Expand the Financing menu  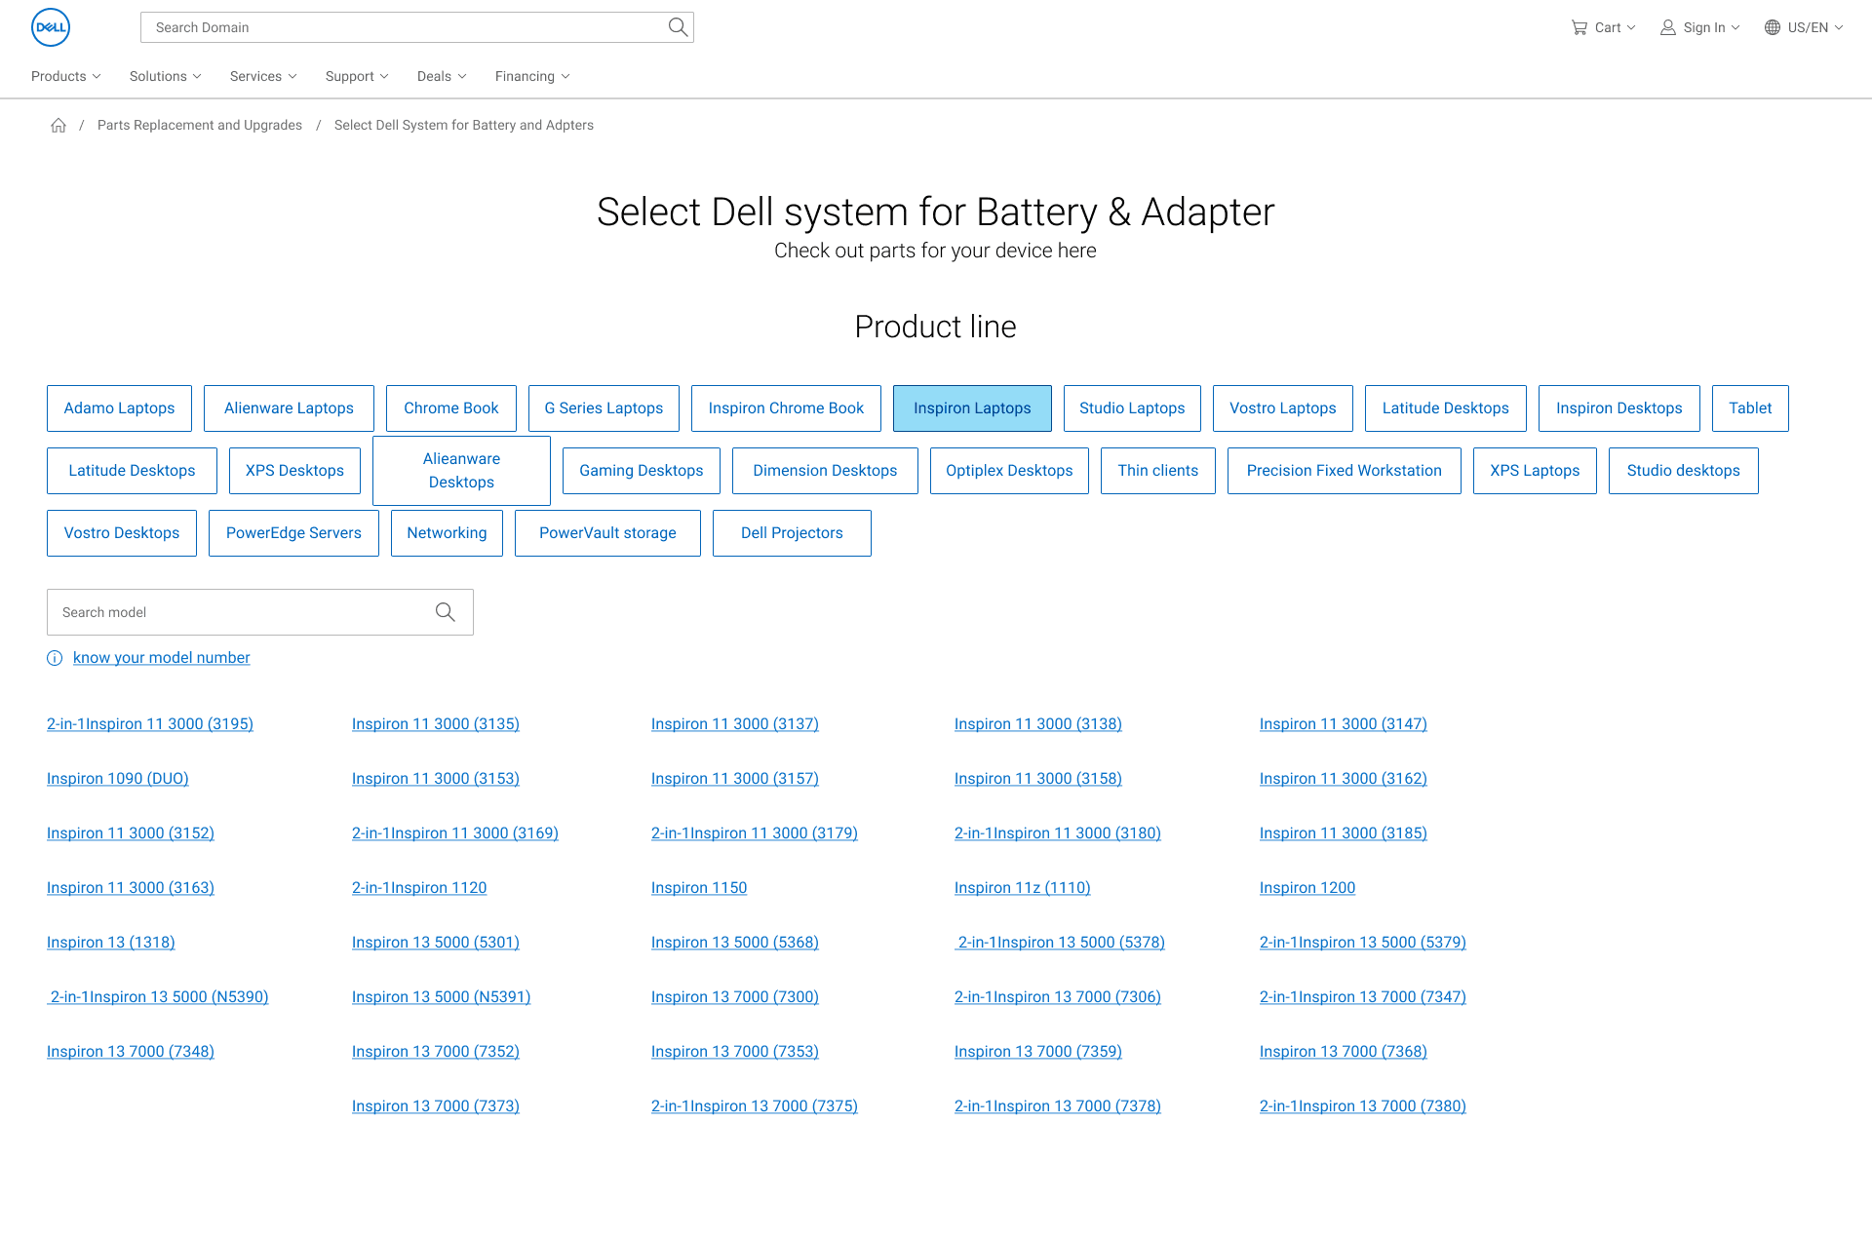coord(532,76)
